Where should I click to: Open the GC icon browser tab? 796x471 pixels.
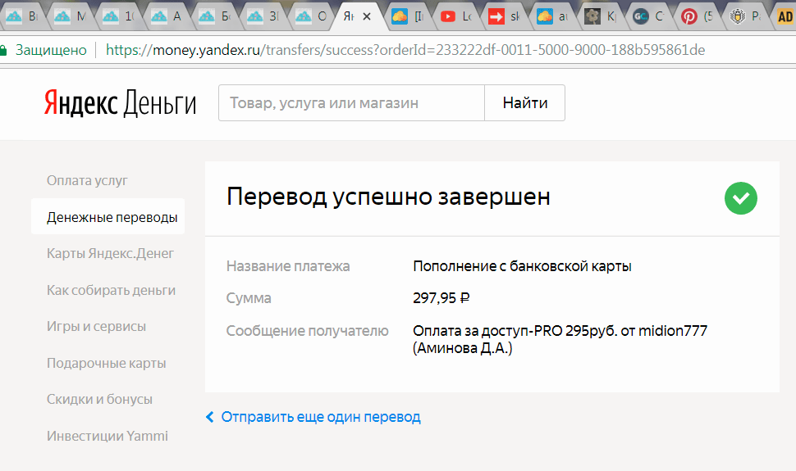(x=649, y=16)
